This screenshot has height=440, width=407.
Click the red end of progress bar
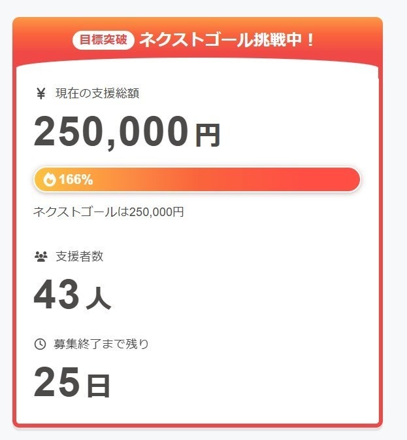point(346,179)
